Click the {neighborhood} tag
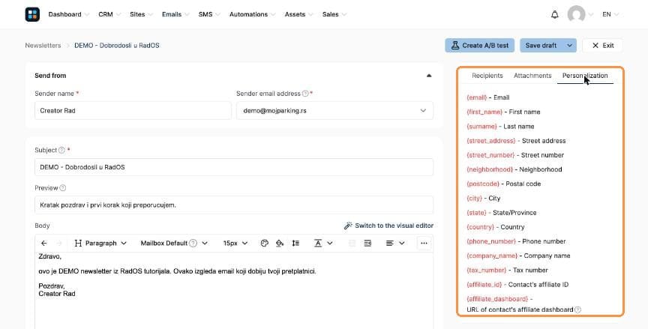This screenshot has width=648, height=329. click(490, 169)
